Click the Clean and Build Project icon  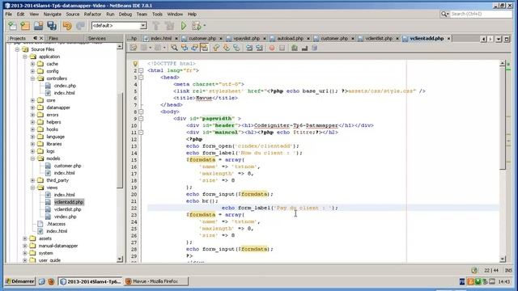click(x=169, y=26)
